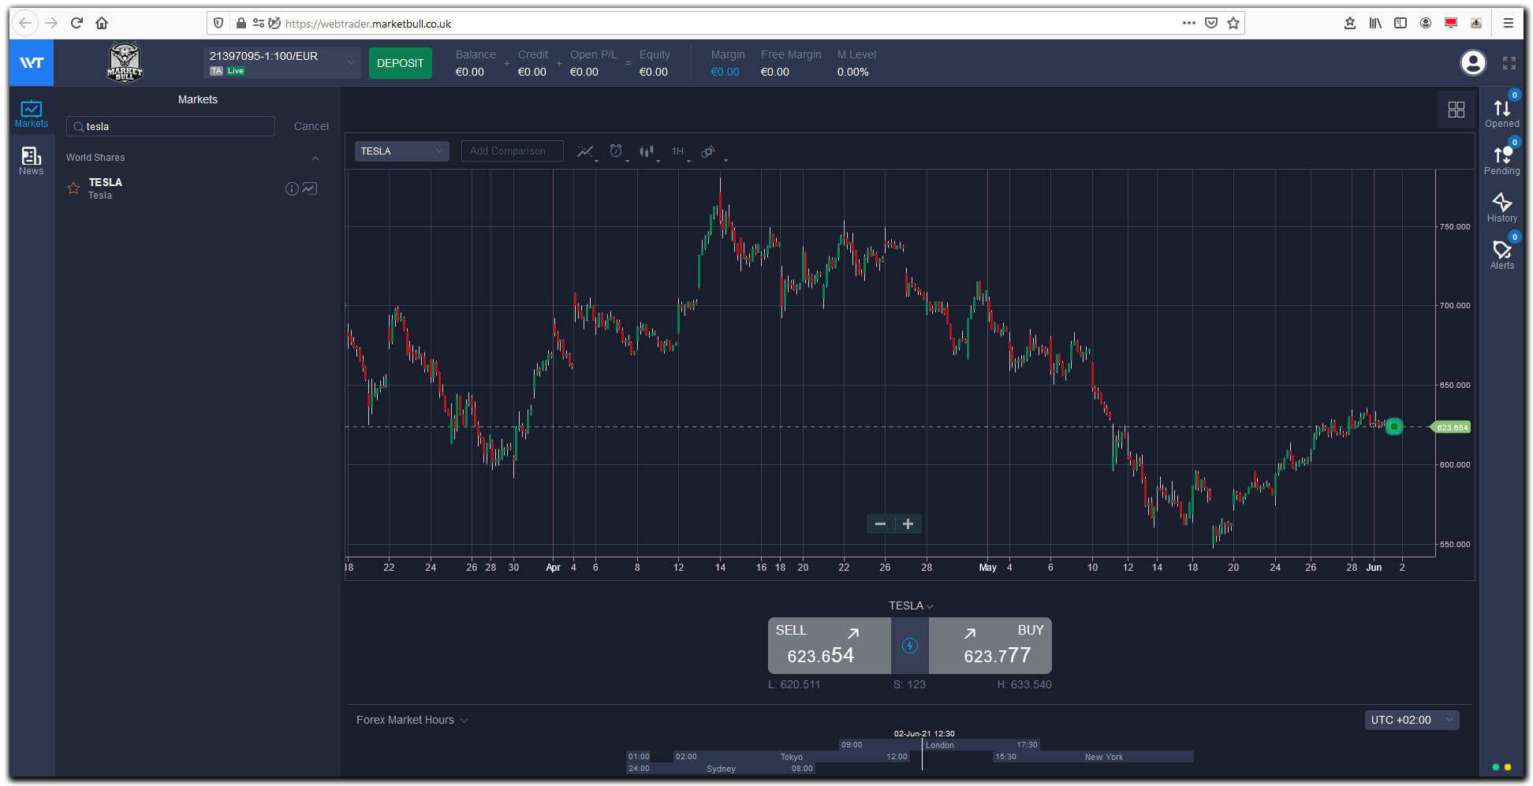Add TESLA to favorites with star
Viewport: 1533px width, 786px height.
click(73, 188)
